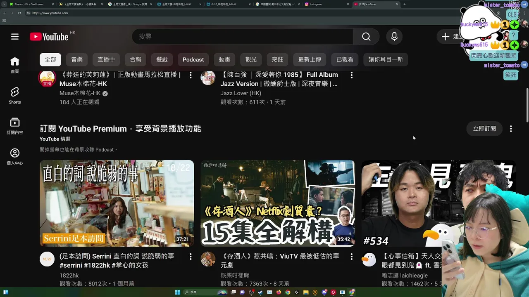Open (足本訪問) Serrini video title

pyautogui.click(x=117, y=261)
